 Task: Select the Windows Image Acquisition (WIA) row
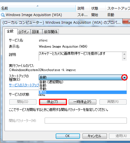coord(65,15)
